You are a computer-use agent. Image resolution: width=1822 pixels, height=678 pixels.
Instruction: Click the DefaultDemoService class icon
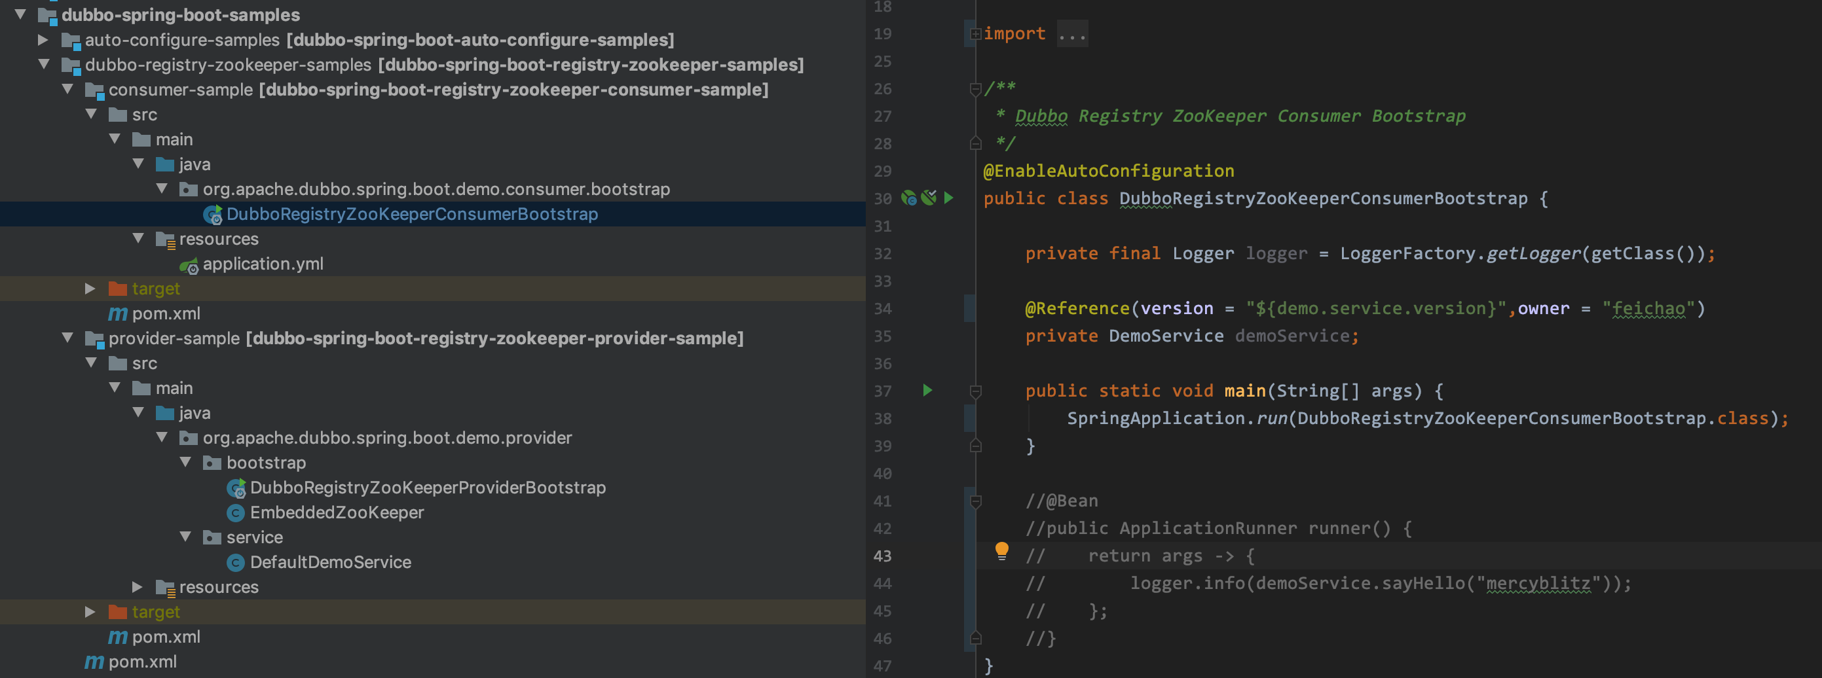(236, 563)
